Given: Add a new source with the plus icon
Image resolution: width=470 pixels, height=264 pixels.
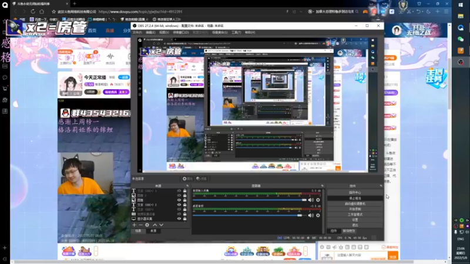Looking at the screenshot, I should click(135, 225).
